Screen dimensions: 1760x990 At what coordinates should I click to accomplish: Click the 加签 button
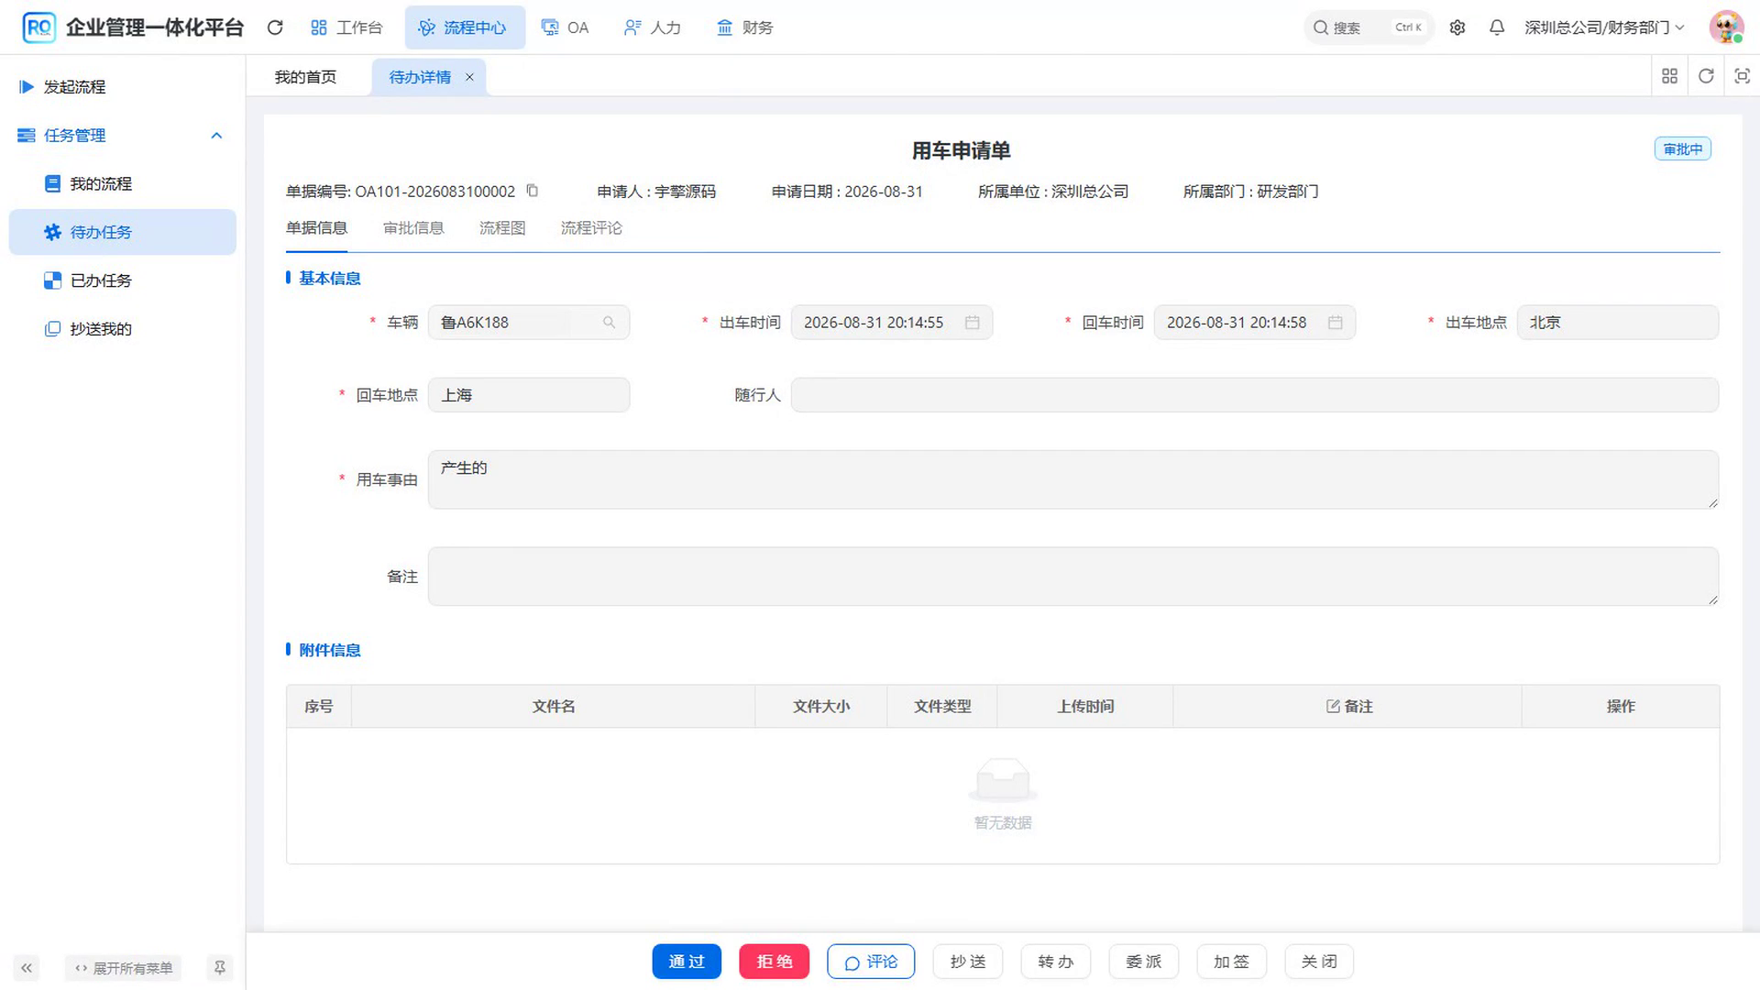pos(1232,962)
